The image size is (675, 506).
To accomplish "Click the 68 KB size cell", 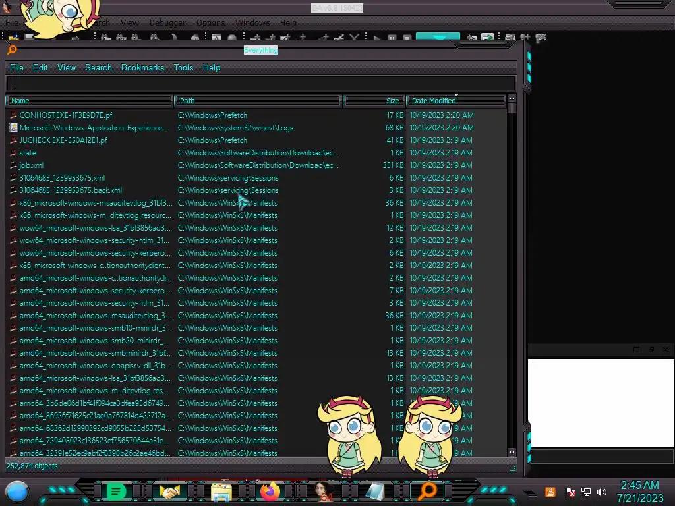I will tap(394, 128).
